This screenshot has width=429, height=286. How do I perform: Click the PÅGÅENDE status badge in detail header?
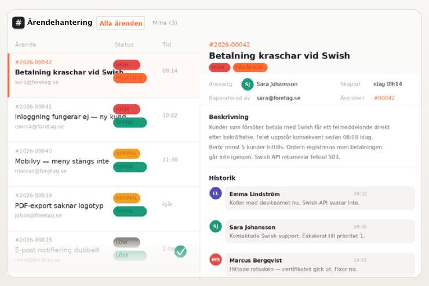(250, 67)
